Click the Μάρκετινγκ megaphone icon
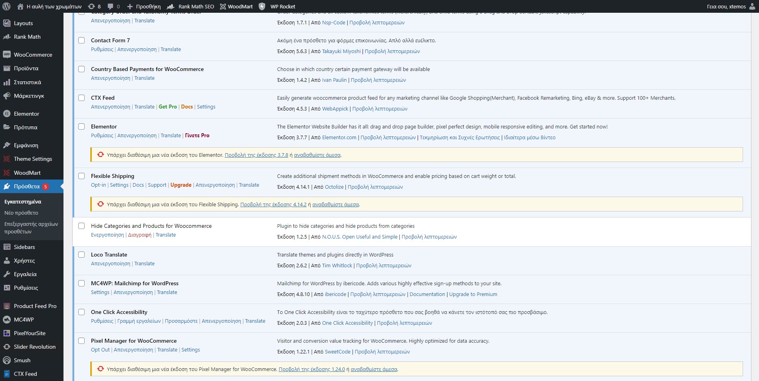Image resolution: width=759 pixels, height=381 pixels. click(x=7, y=96)
